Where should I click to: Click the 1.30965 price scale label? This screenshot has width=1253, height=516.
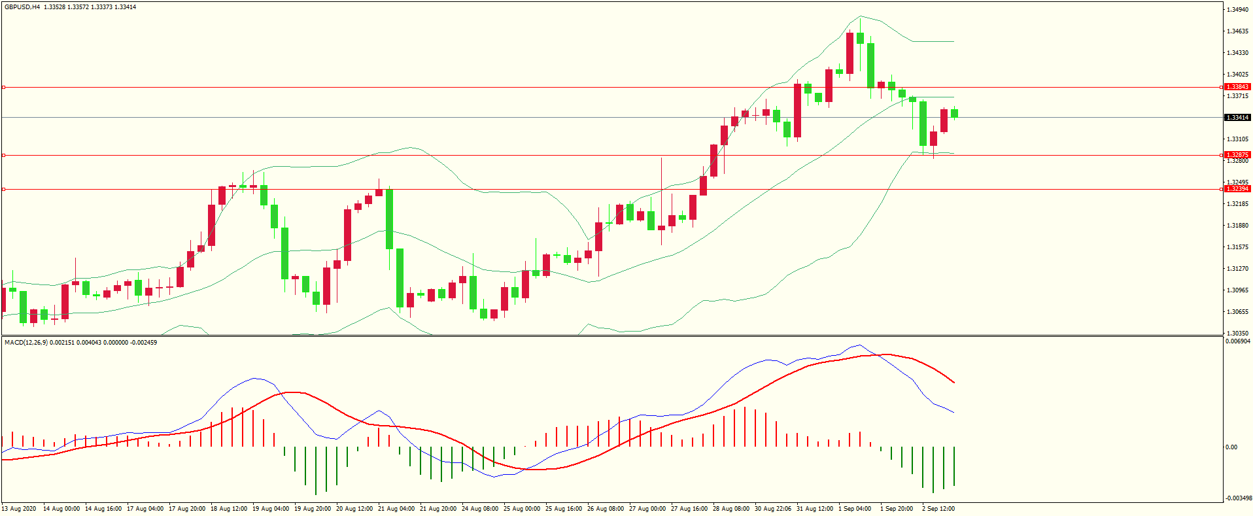1238,290
